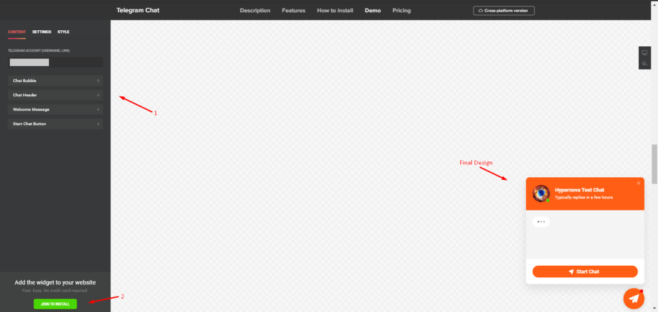Expand the Chat Bubble section
Image resolution: width=658 pixels, height=312 pixels.
coord(55,80)
